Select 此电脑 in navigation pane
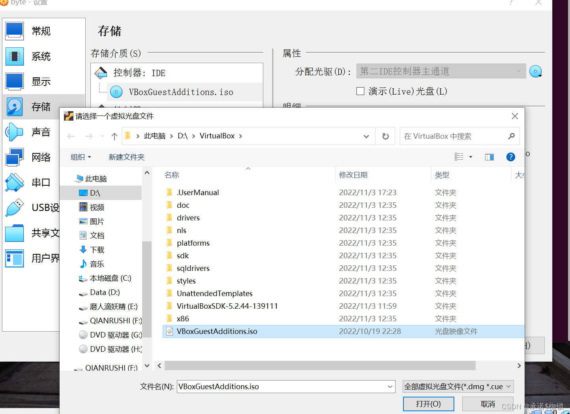This screenshot has height=414, width=570. pos(96,179)
